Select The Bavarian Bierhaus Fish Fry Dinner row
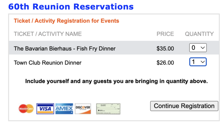 tap(114, 48)
